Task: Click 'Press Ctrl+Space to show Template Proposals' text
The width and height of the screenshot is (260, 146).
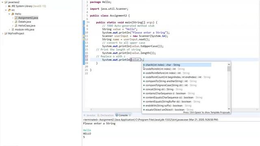Action: click(207, 112)
